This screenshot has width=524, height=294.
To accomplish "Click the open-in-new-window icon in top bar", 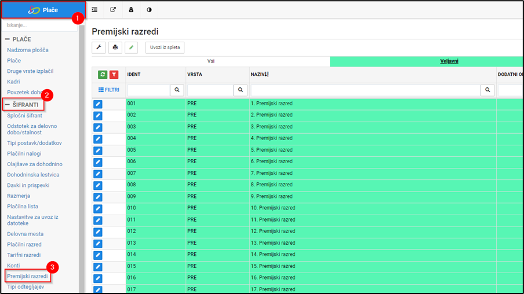I will [113, 10].
